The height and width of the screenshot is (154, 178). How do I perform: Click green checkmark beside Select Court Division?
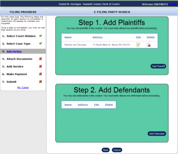(x=41, y=36)
